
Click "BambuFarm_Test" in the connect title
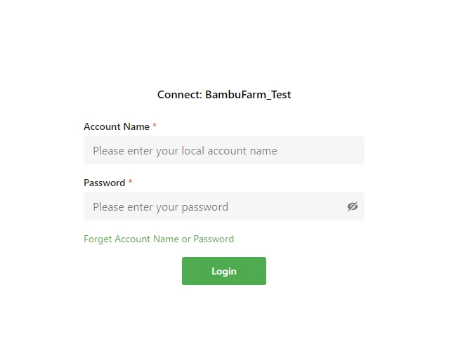click(x=248, y=95)
